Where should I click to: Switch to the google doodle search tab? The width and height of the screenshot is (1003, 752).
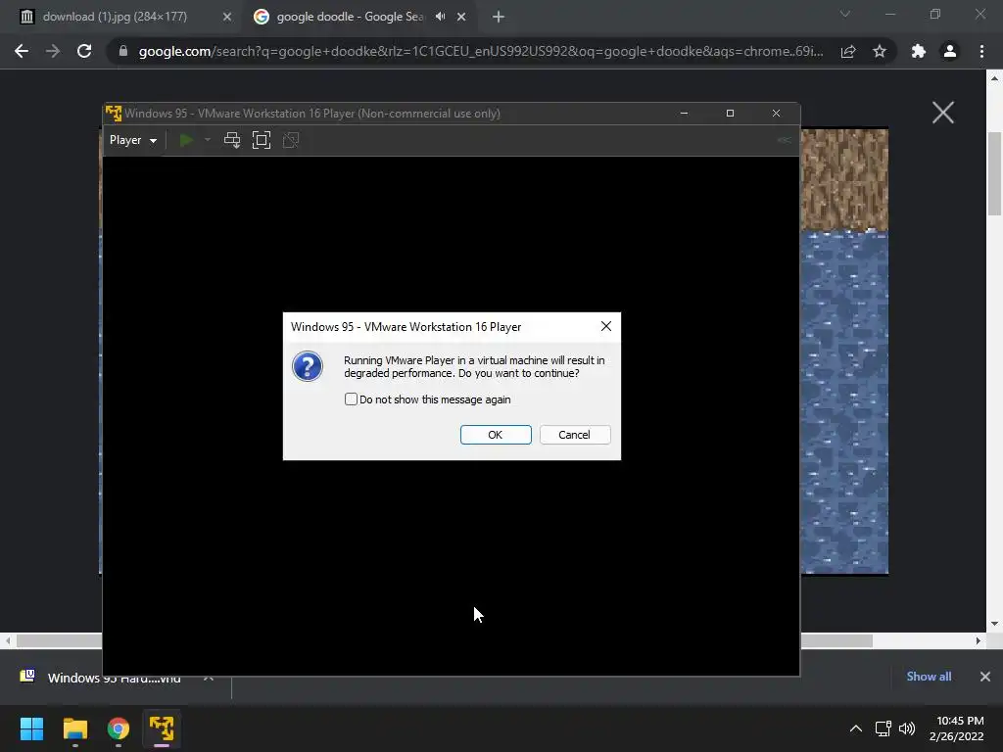coord(350,17)
